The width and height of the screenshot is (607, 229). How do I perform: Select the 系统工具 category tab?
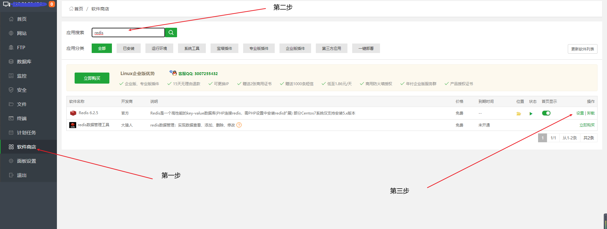(192, 48)
